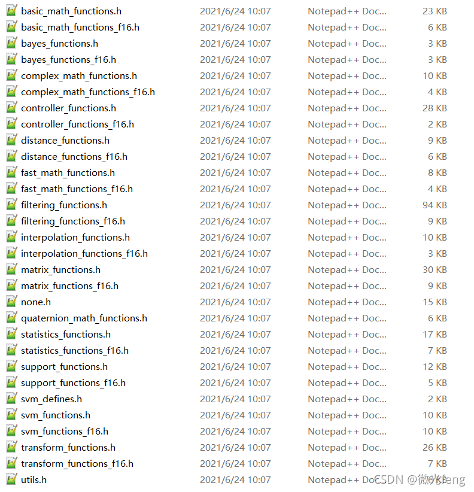Click the 30 KB size of matrix_functions.h
Image resolution: width=474 pixels, height=492 pixels.
434,270
